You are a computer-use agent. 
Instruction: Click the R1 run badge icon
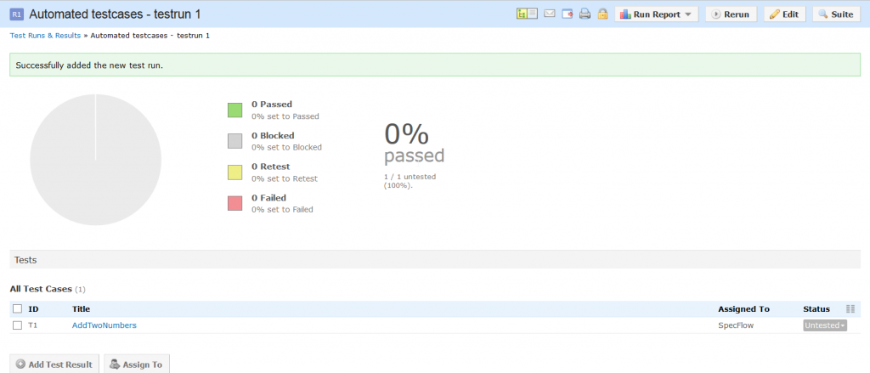(x=16, y=14)
